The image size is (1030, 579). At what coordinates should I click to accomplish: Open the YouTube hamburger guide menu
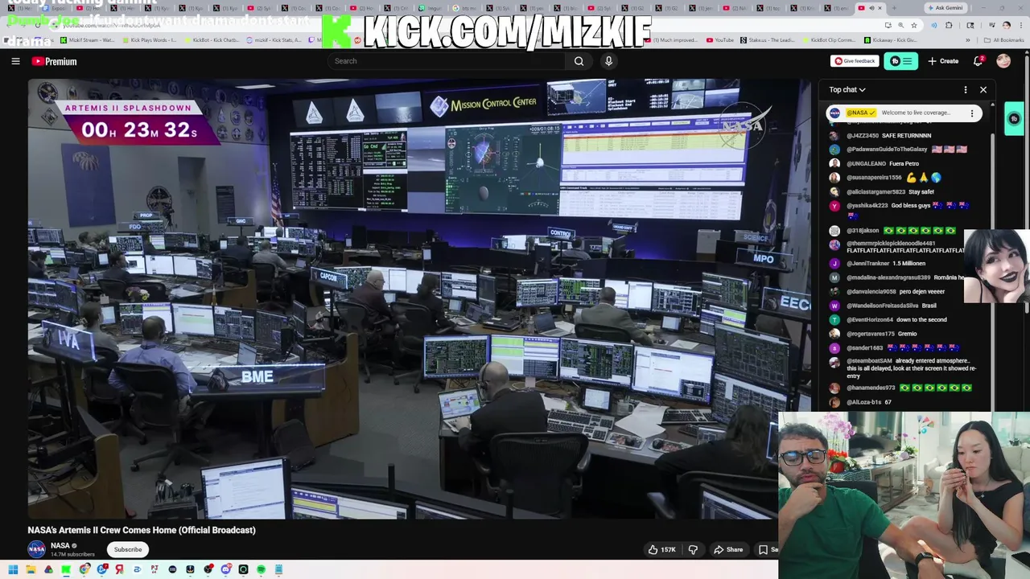(15, 61)
